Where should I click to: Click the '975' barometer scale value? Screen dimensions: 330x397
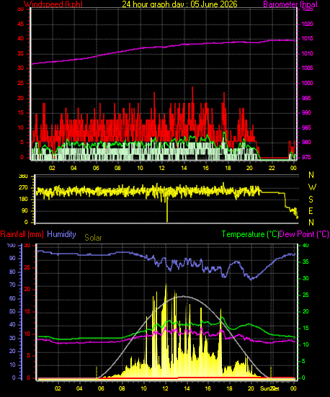click(x=307, y=158)
